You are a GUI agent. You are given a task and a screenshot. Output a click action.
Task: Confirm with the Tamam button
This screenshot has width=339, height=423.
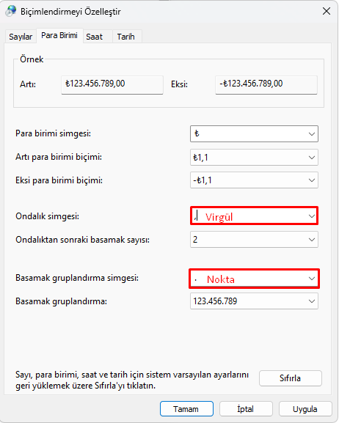point(186,409)
